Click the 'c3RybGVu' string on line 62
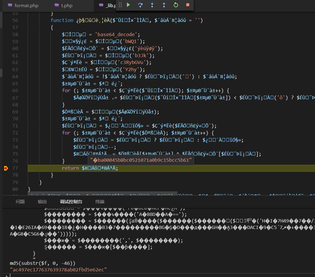 coord(132,63)
